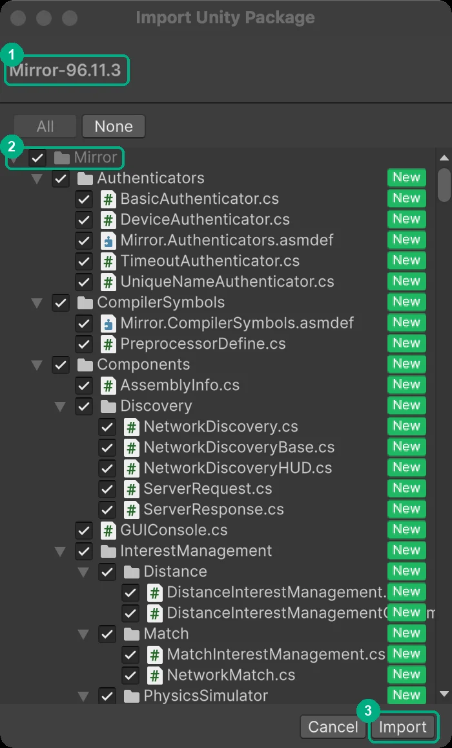Collapse the Authenticators folder
Viewport: 452px width, 748px height.
point(37,179)
